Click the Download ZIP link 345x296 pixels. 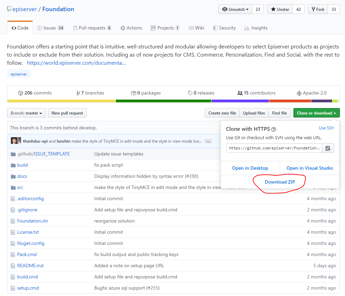(x=280, y=182)
